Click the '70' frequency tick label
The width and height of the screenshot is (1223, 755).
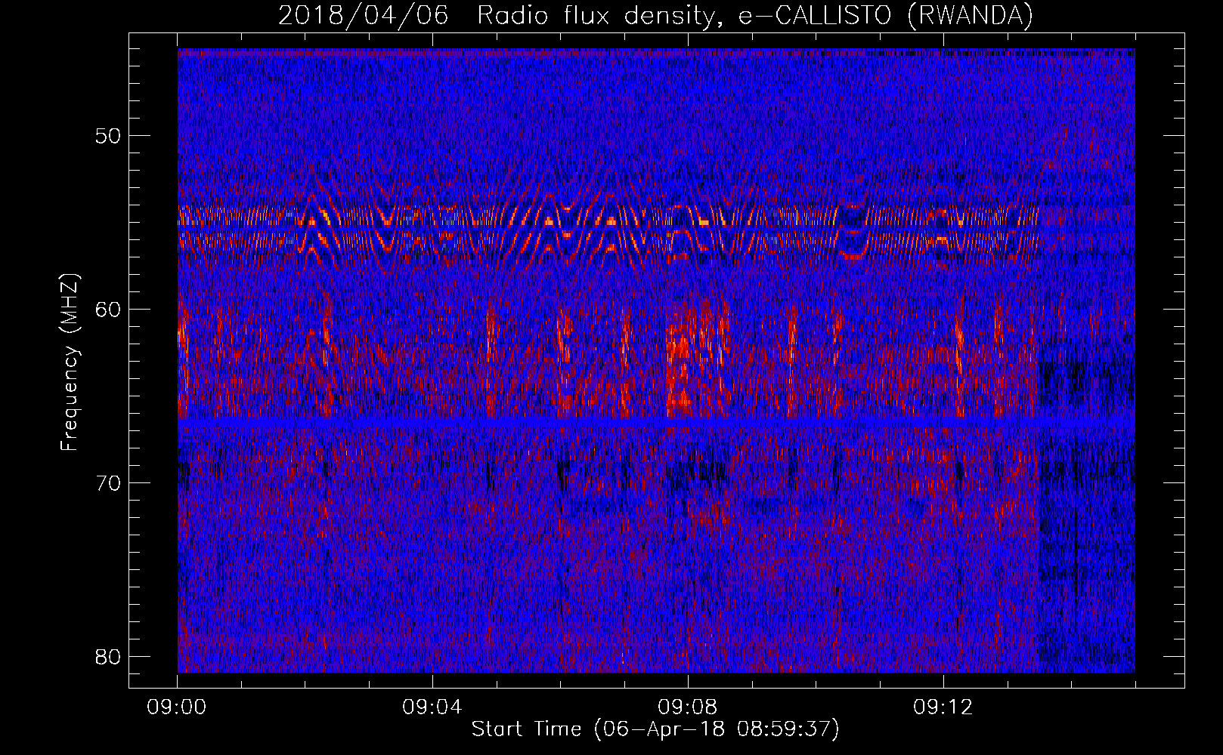109,483
